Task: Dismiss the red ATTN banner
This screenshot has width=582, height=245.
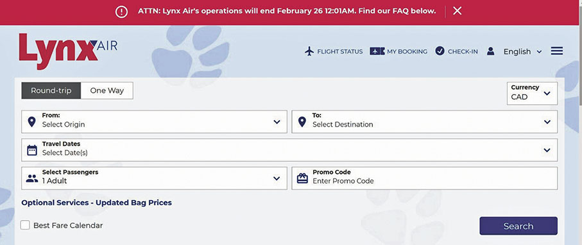Action: tap(458, 11)
